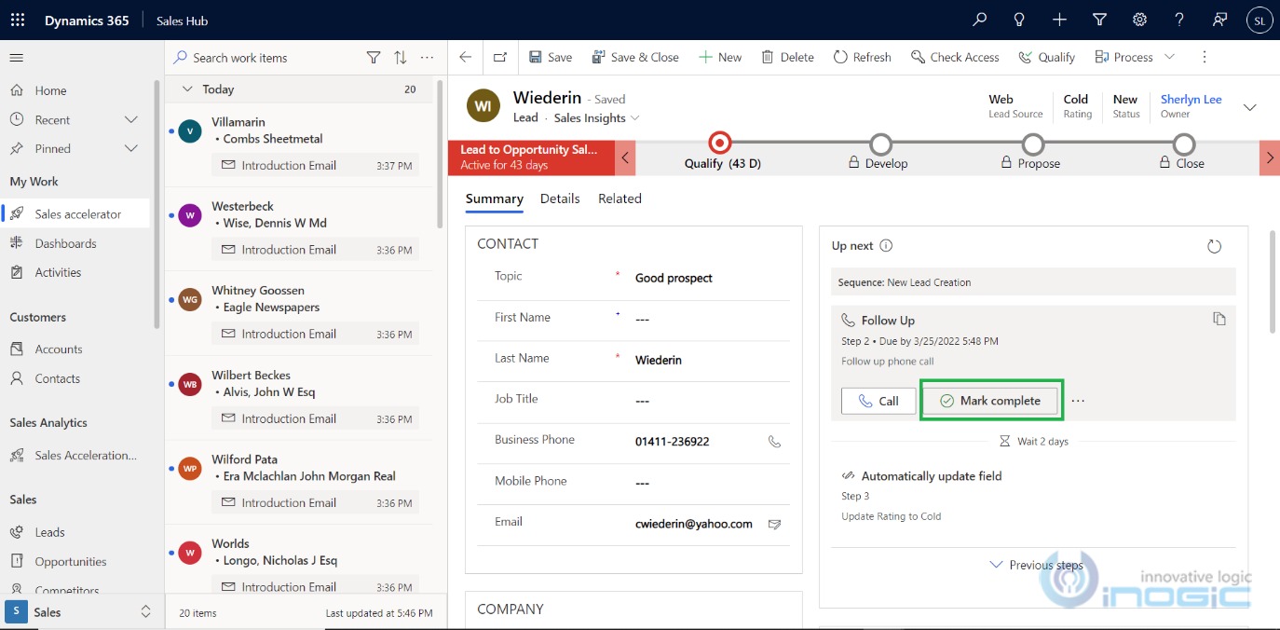Expand the Process dropdown arrow
This screenshot has height=630, width=1280.
pyautogui.click(x=1170, y=57)
